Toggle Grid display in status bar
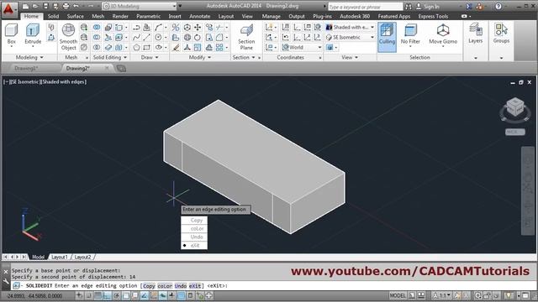538x302 pixels. pyautogui.click(x=98, y=295)
